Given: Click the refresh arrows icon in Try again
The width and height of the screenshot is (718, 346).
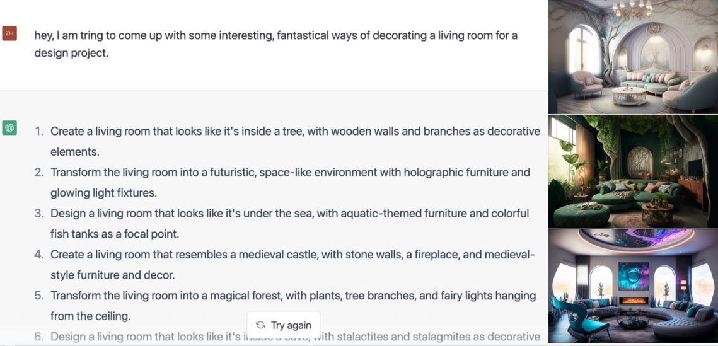Looking at the screenshot, I should click(260, 325).
